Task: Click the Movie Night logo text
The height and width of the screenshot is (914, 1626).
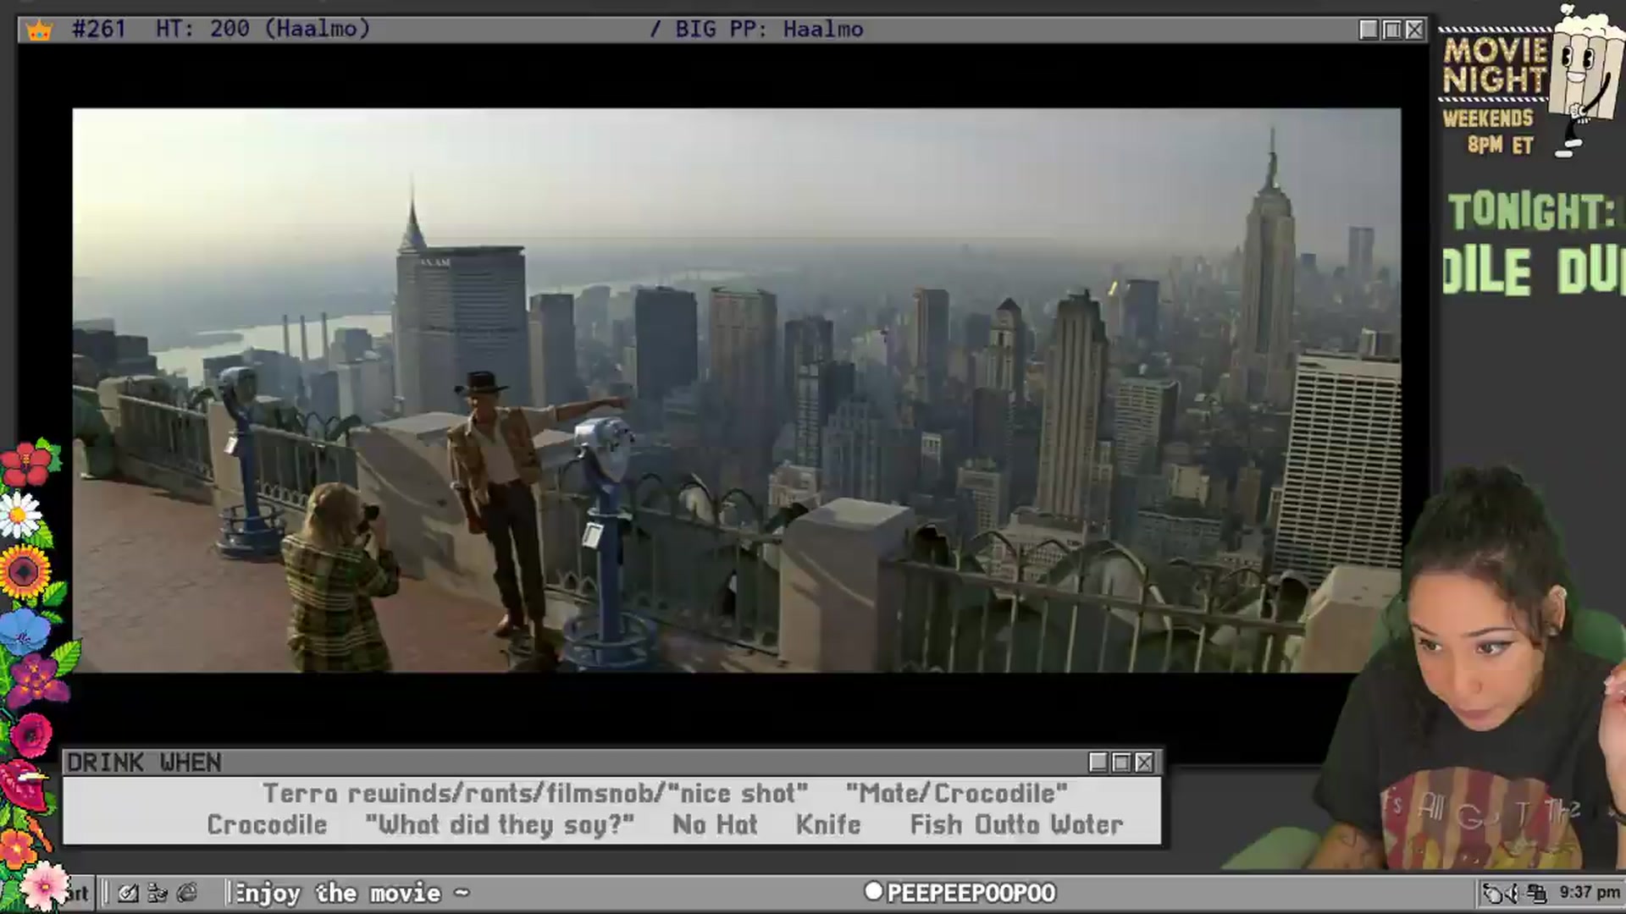Action: pyautogui.click(x=1496, y=65)
